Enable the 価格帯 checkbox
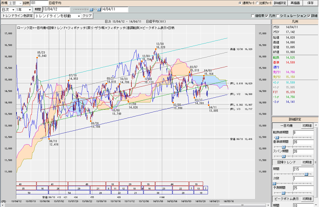Image resolution: width=319 pixels, height=207 pixels. pyautogui.click(x=253, y=16)
